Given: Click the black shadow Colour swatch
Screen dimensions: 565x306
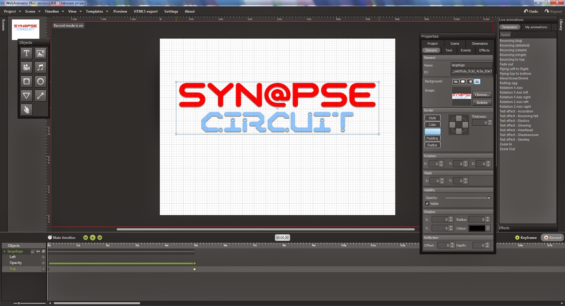Looking at the screenshot, I should coord(477,228).
